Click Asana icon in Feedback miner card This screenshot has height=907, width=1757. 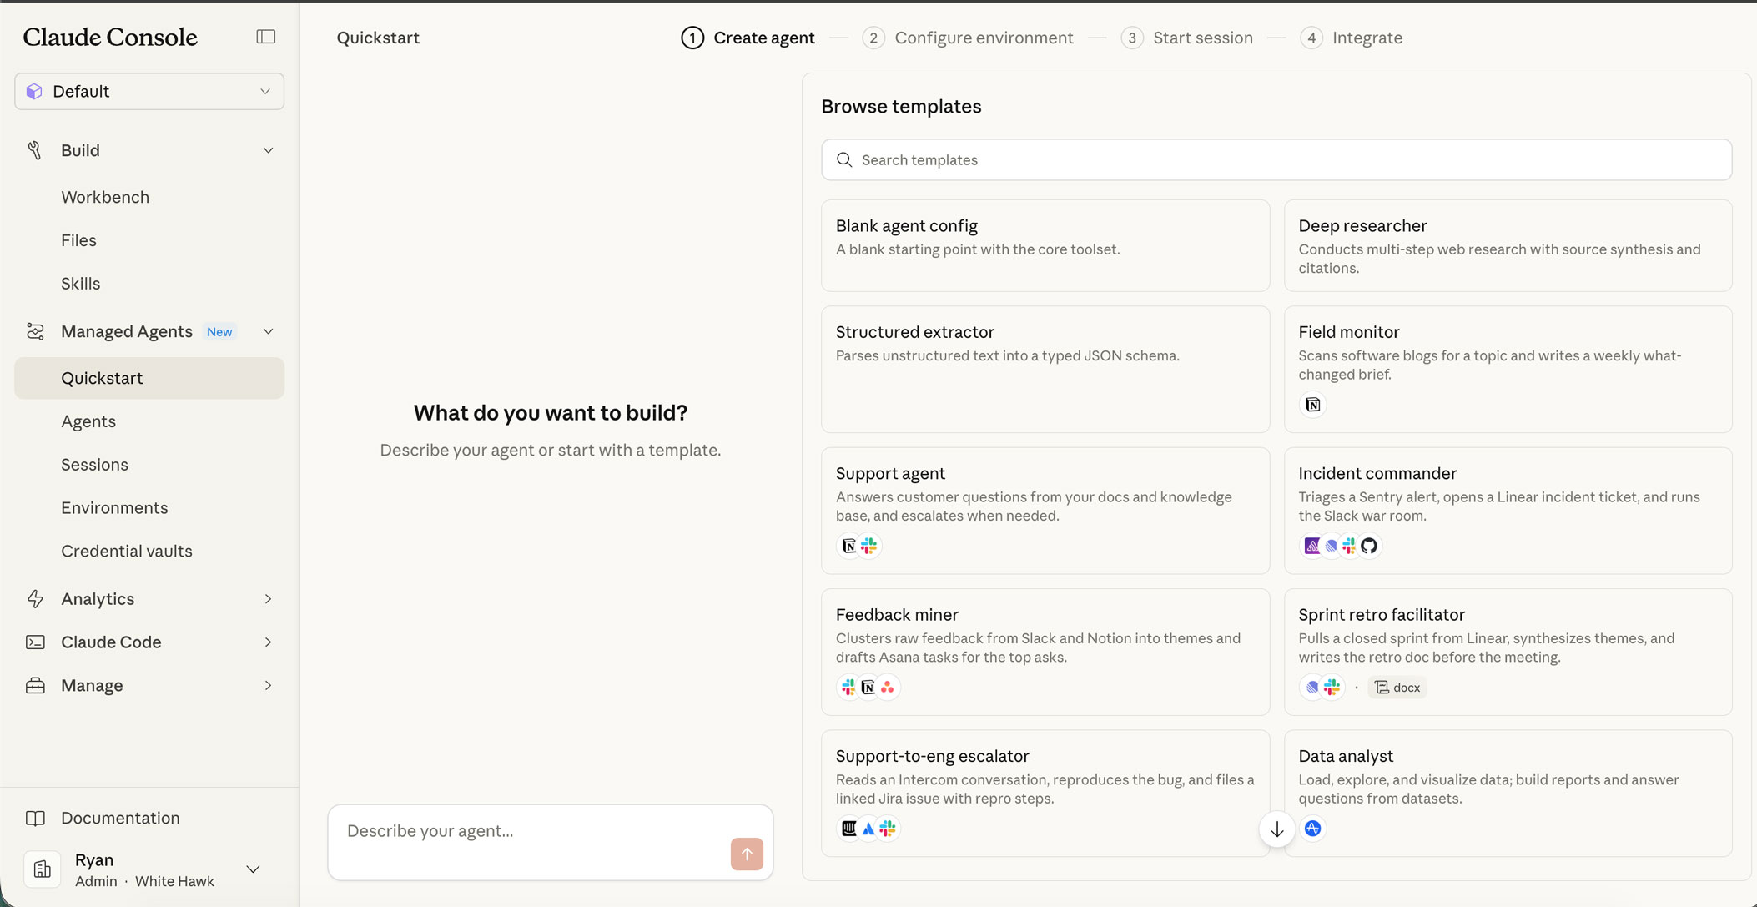pyautogui.click(x=888, y=688)
